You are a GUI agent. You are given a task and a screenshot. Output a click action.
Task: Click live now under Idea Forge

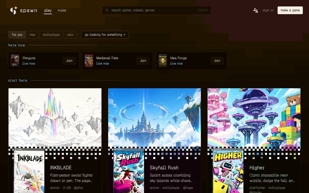(x=176, y=64)
